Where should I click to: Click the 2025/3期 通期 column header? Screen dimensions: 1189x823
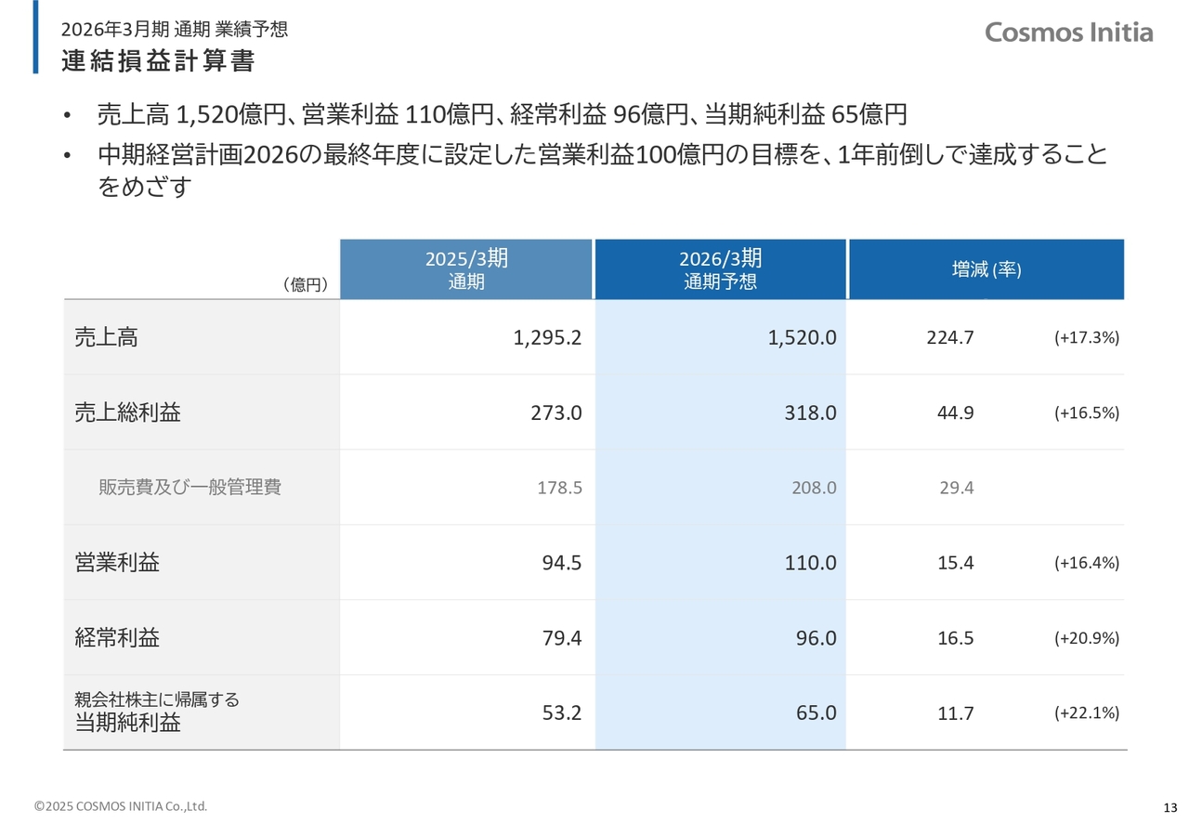[466, 269]
